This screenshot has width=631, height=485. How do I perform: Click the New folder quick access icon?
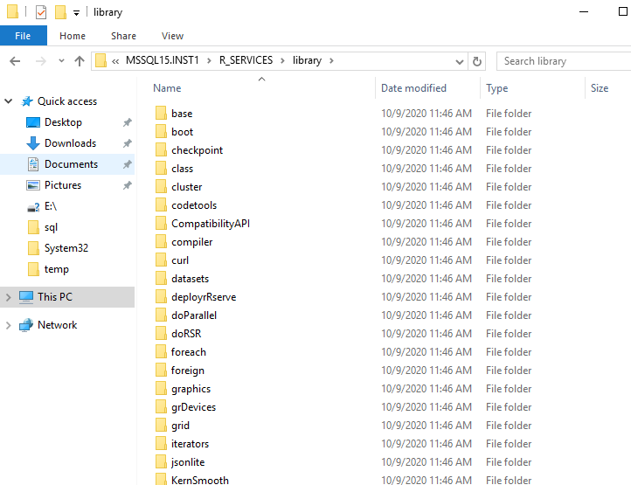click(x=61, y=12)
